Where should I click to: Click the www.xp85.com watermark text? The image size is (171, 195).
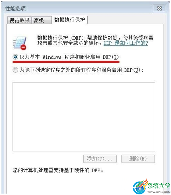[x=159, y=192]
